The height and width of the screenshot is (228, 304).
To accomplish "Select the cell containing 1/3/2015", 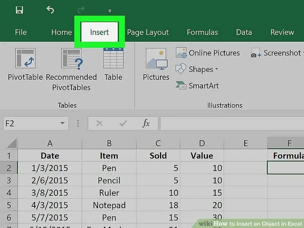I will [50, 168].
